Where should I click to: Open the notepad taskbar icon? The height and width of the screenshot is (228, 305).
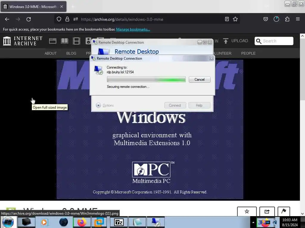tap(137, 222)
